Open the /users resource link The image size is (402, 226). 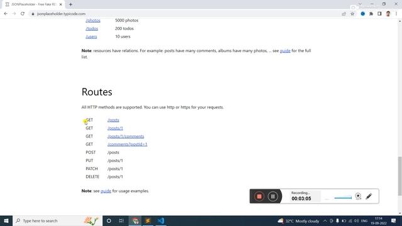tap(91, 36)
